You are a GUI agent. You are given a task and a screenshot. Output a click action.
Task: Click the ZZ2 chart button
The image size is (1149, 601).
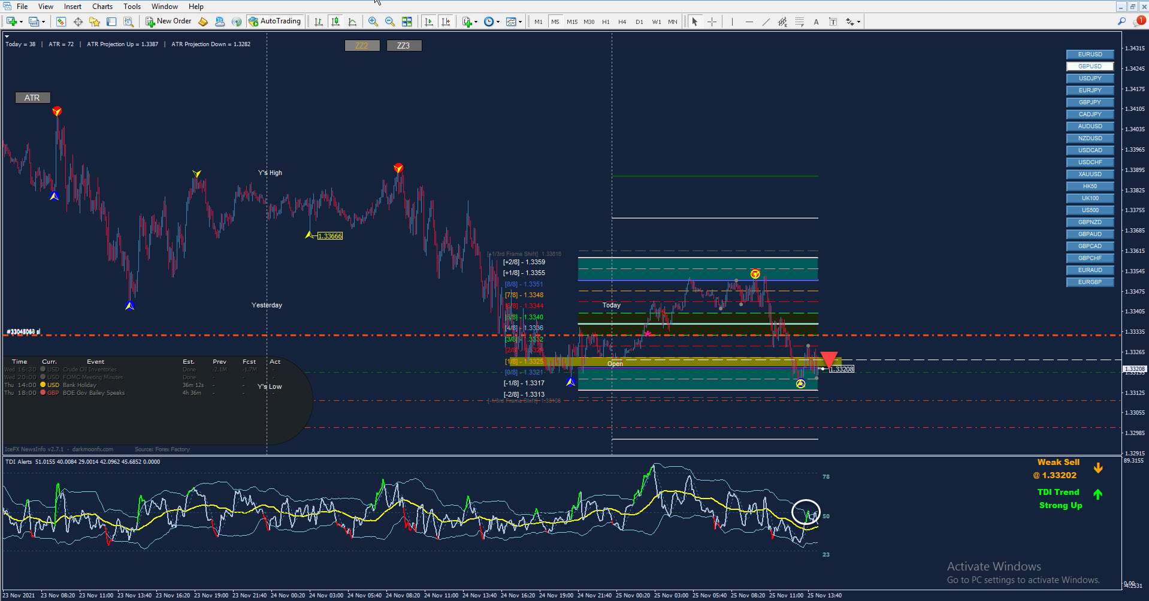tap(362, 46)
